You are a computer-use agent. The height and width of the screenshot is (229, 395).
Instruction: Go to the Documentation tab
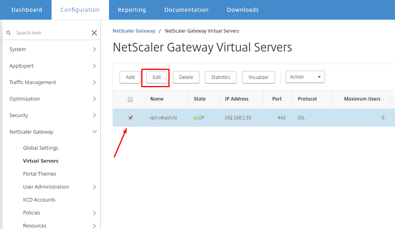coord(186,10)
